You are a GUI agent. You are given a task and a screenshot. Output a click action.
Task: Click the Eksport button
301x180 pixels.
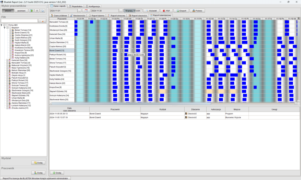[181, 11]
